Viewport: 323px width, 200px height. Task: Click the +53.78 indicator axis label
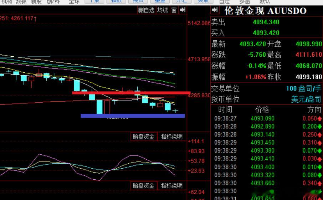point(196,161)
